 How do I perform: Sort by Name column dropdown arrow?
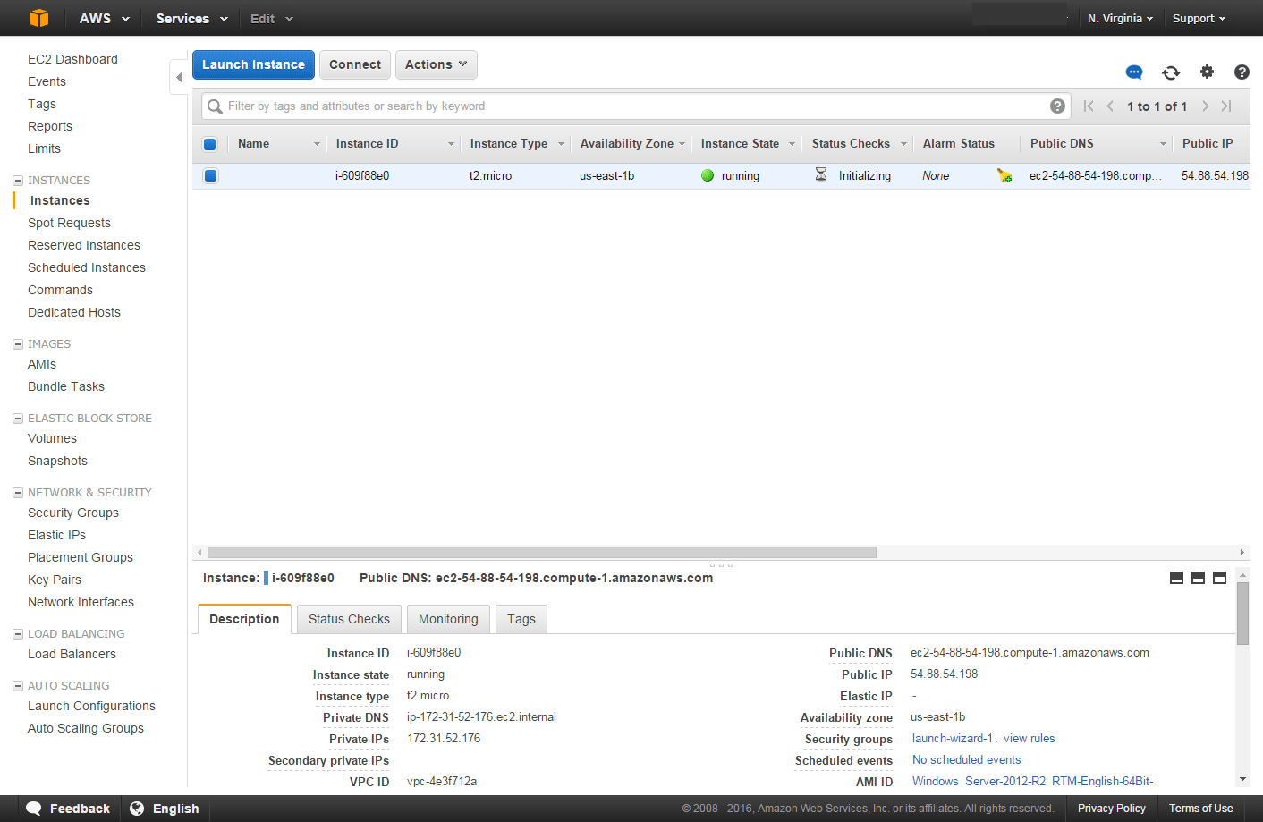tap(317, 144)
